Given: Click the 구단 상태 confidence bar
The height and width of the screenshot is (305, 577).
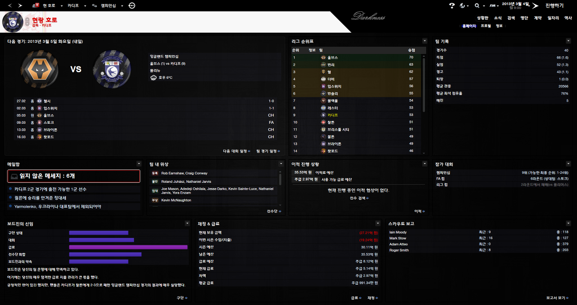Looking at the screenshot, I should click(x=99, y=233).
